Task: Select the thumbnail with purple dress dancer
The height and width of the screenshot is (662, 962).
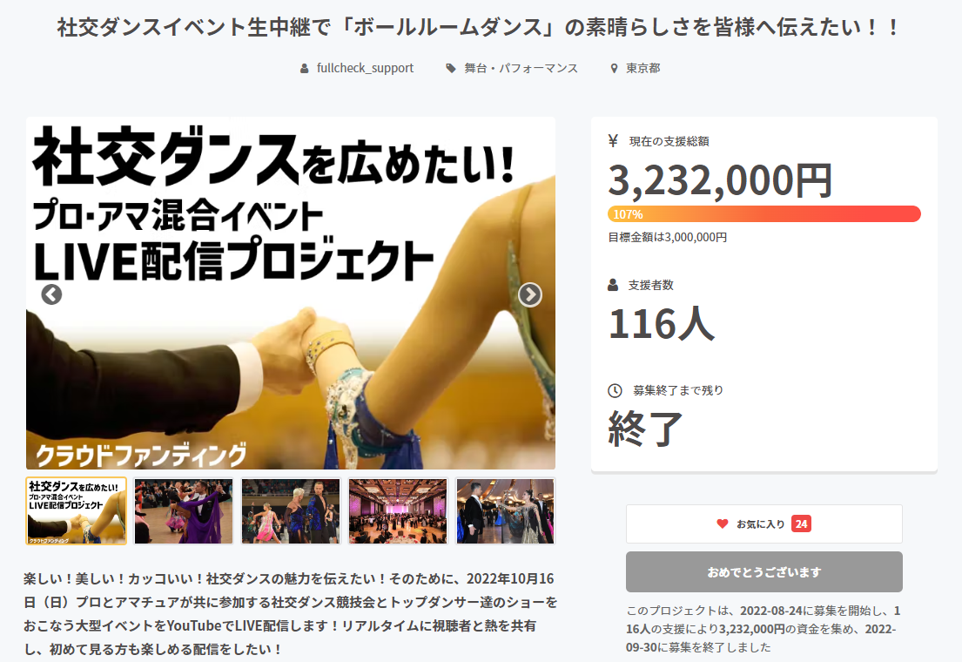Action: click(x=184, y=511)
